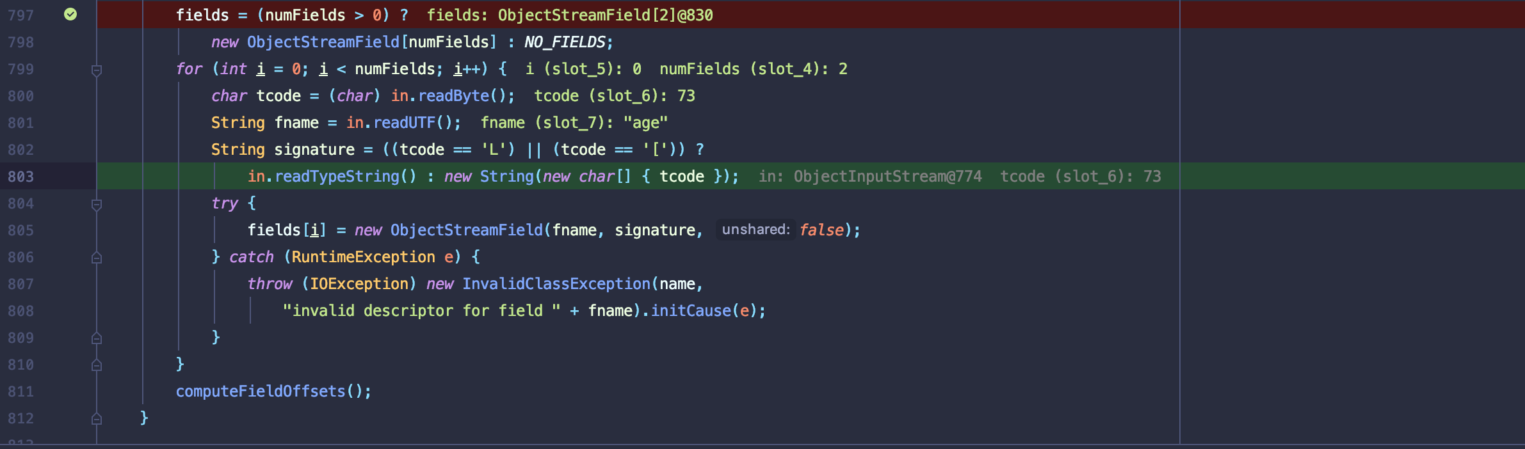Click the initCause method call
Screen dimensions: 1525x449
pyautogui.click(x=691, y=311)
